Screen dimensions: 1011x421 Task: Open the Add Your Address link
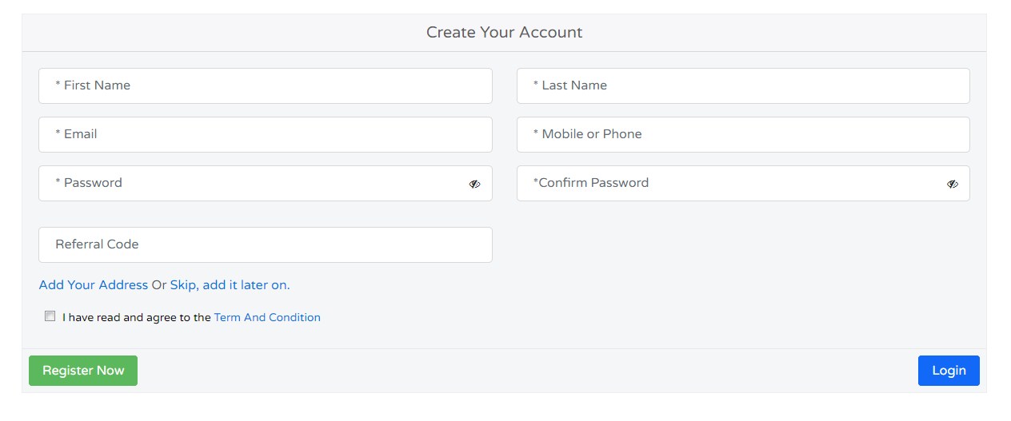click(94, 285)
